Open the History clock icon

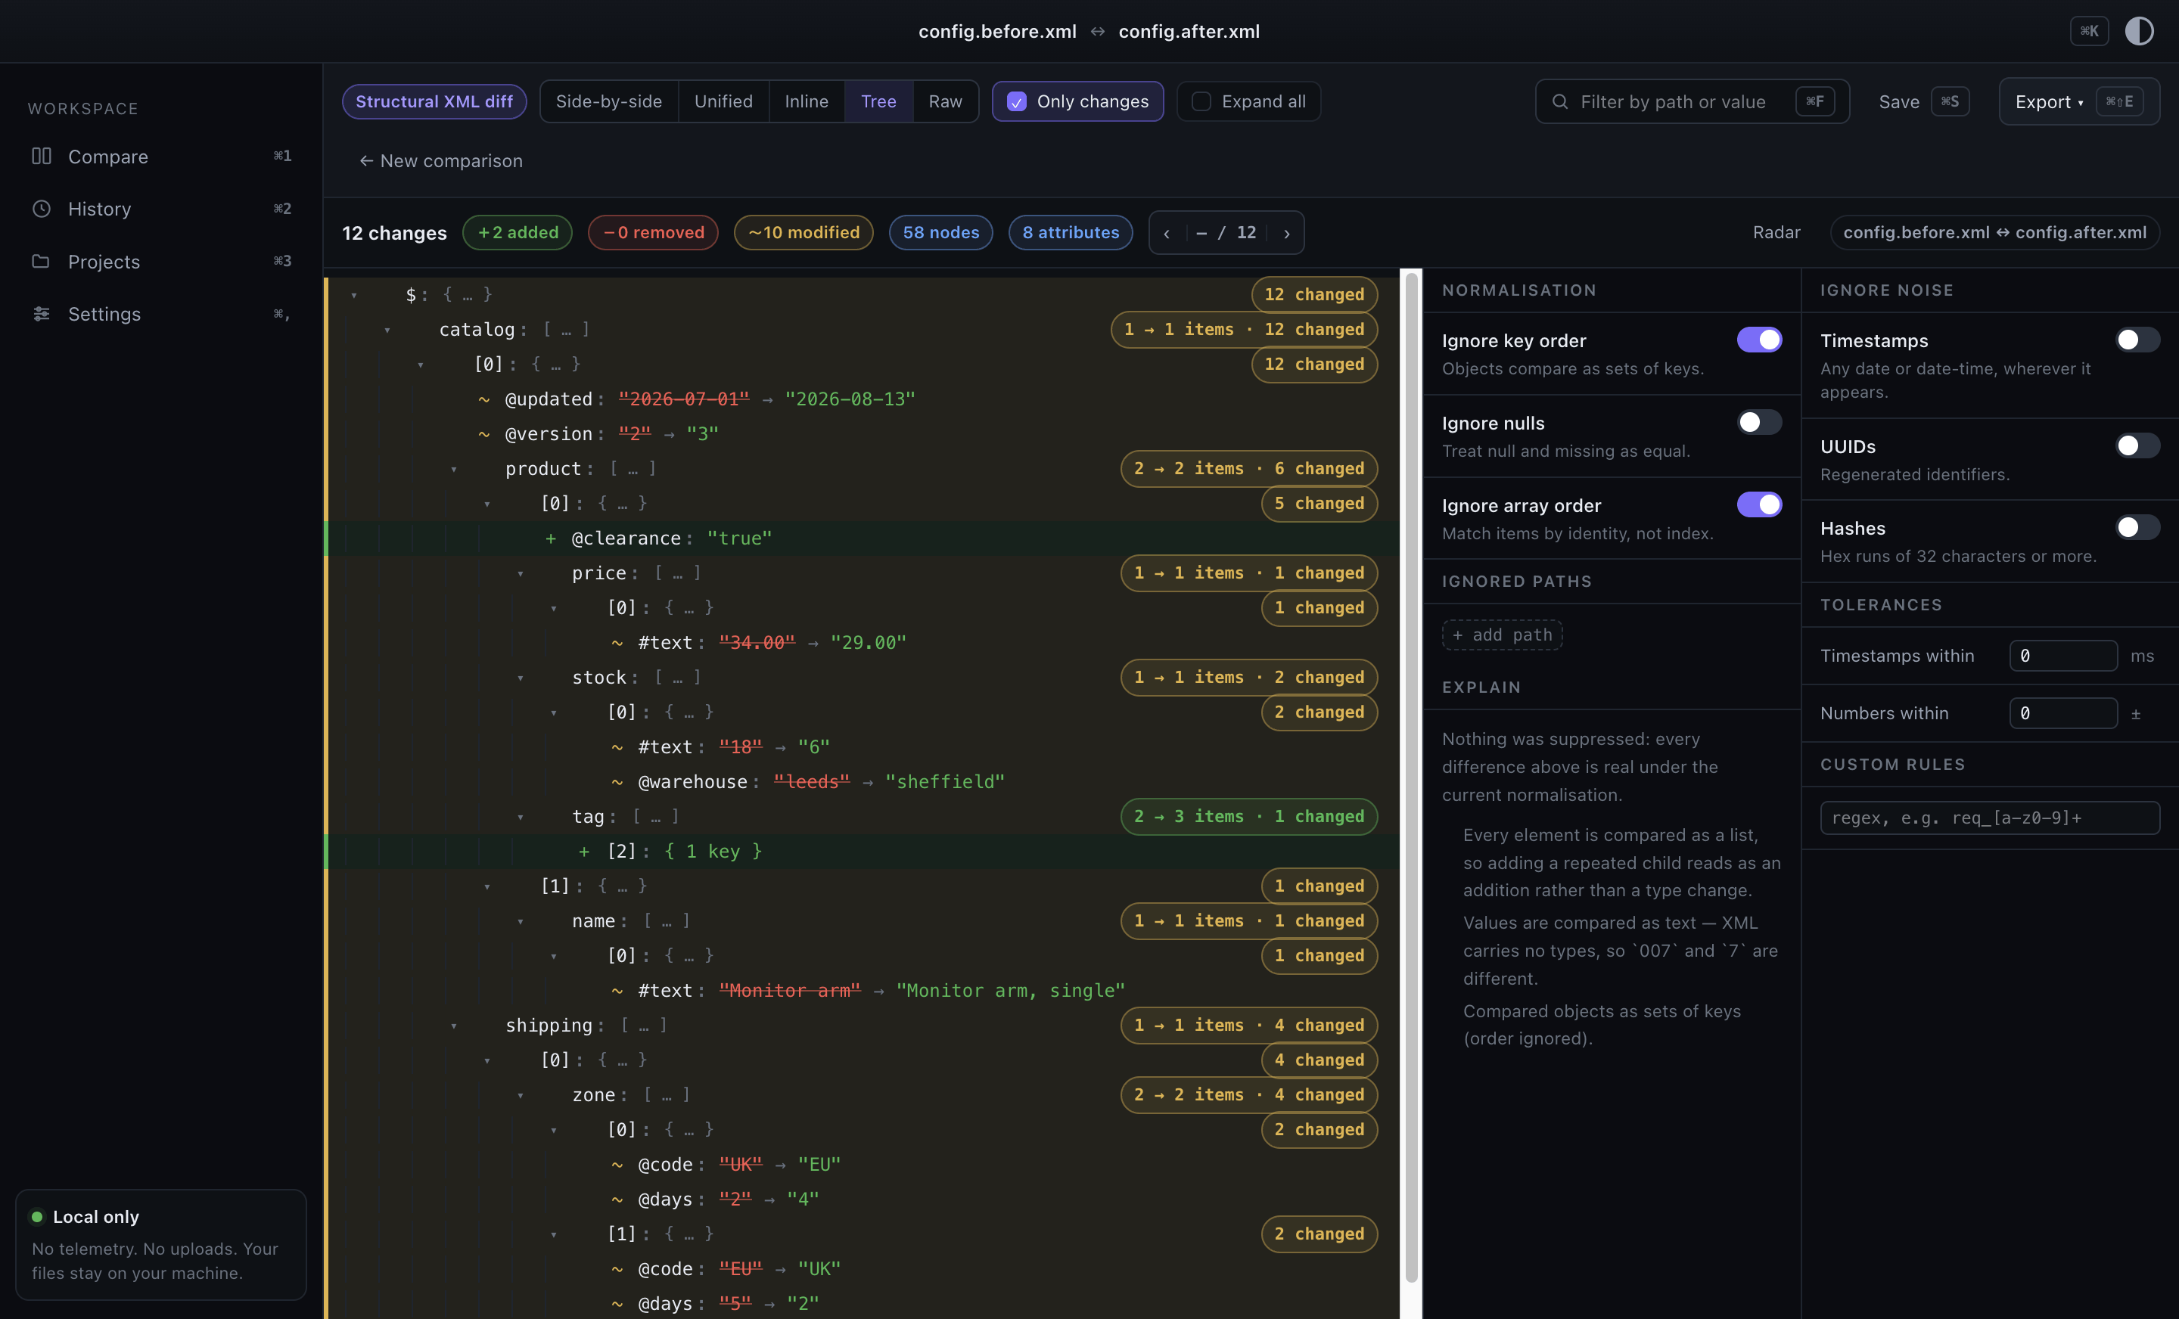click(x=42, y=209)
